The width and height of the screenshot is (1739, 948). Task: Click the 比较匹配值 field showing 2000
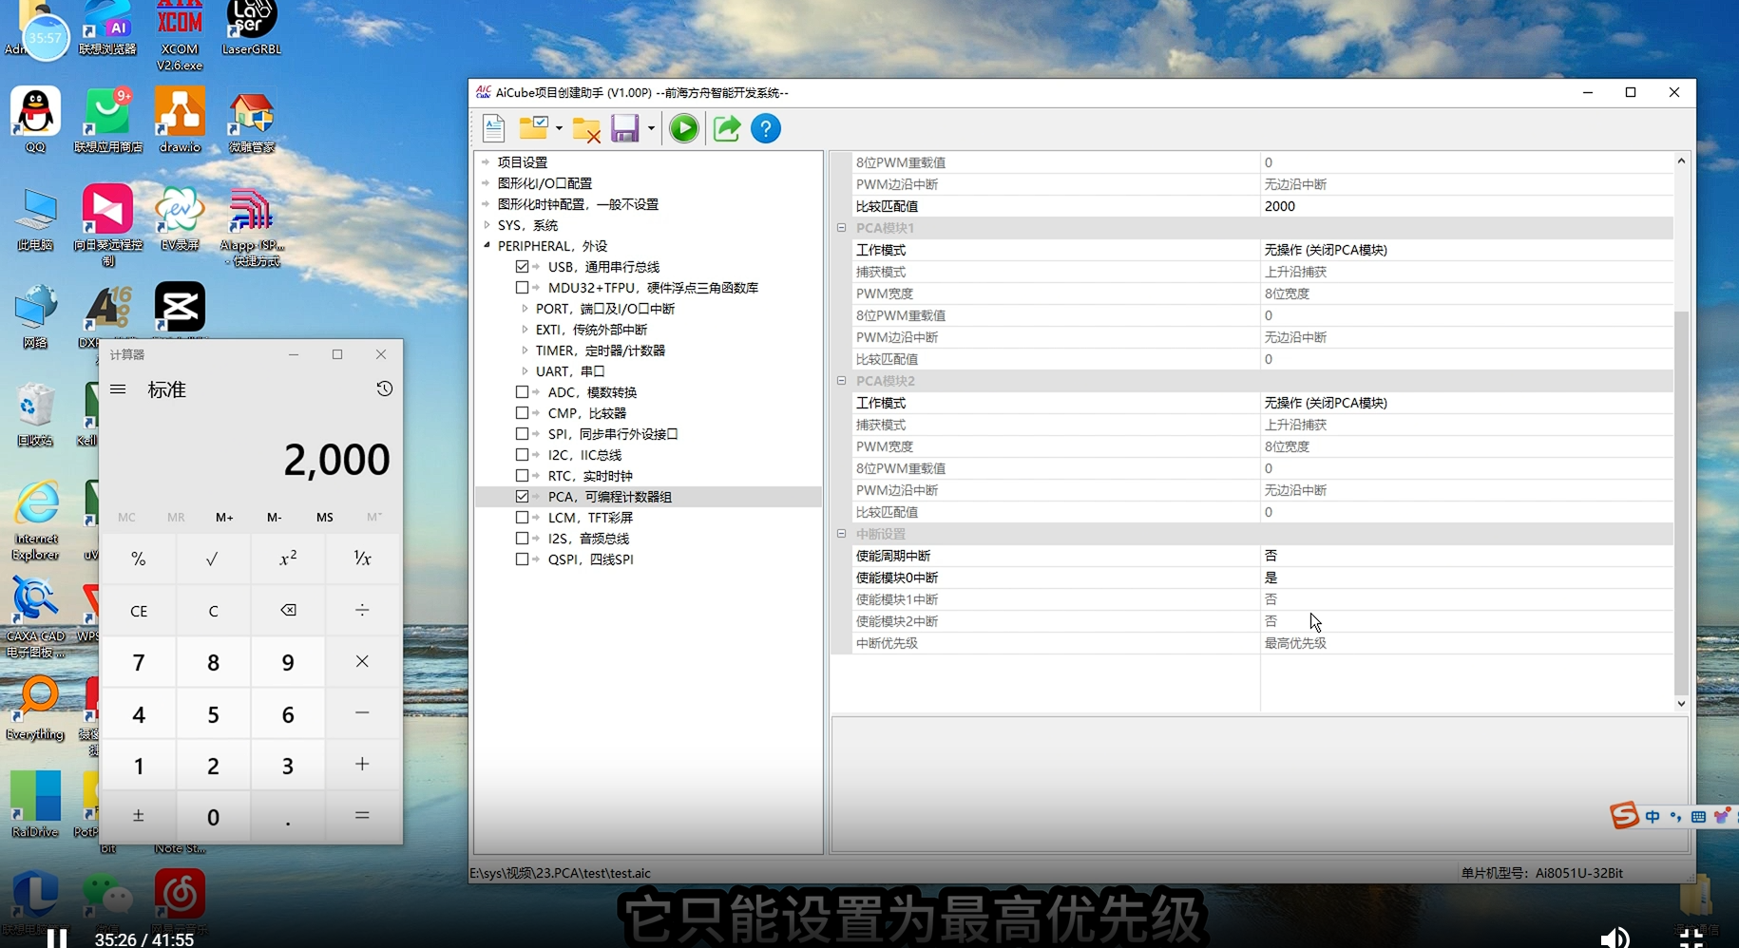coord(1463,206)
